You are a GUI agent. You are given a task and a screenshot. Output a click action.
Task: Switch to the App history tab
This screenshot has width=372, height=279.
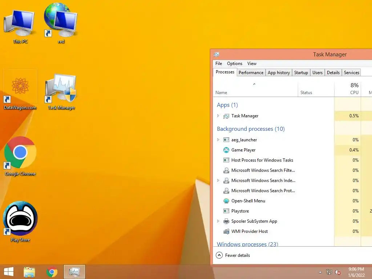coord(279,73)
